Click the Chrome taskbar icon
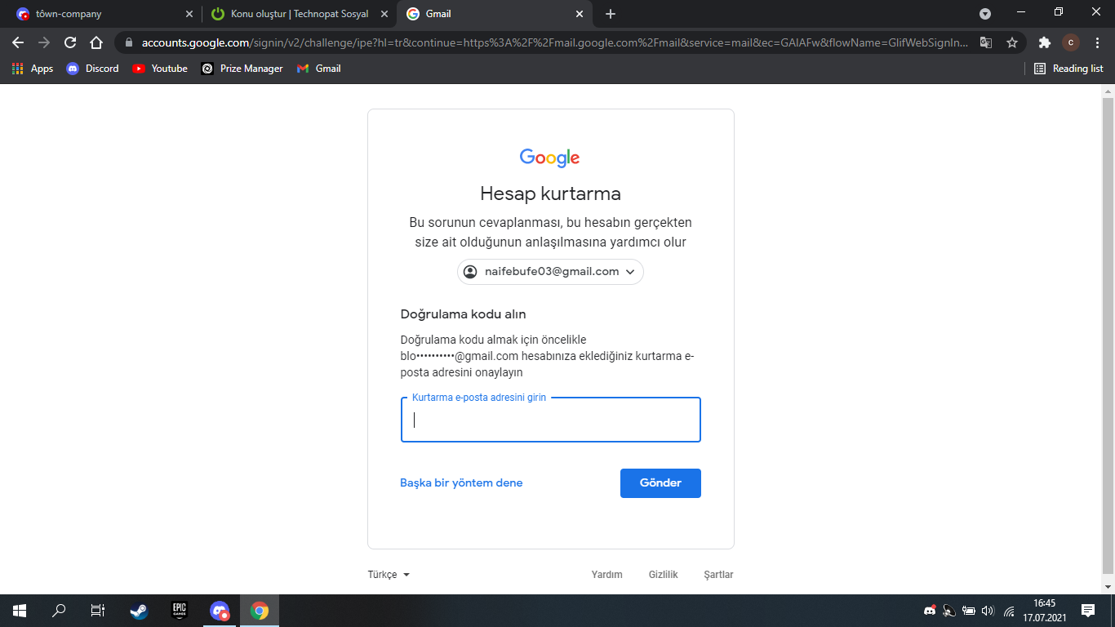The image size is (1115, 627). coord(260,611)
